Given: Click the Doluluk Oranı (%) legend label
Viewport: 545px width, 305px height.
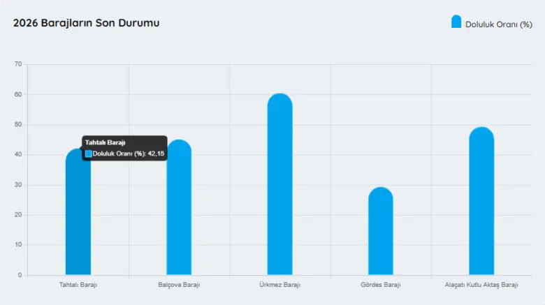Looking at the screenshot, I should coord(499,24).
